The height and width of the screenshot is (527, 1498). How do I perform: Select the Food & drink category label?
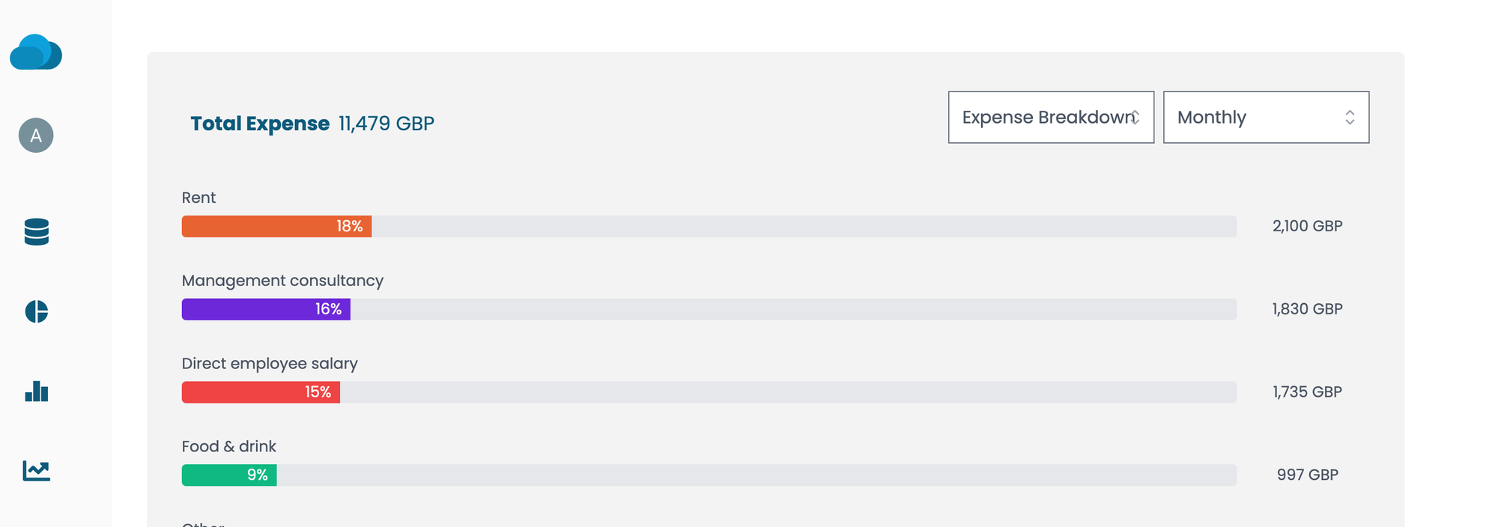(228, 446)
